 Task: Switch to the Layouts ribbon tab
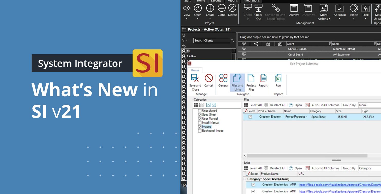pos(216,1)
